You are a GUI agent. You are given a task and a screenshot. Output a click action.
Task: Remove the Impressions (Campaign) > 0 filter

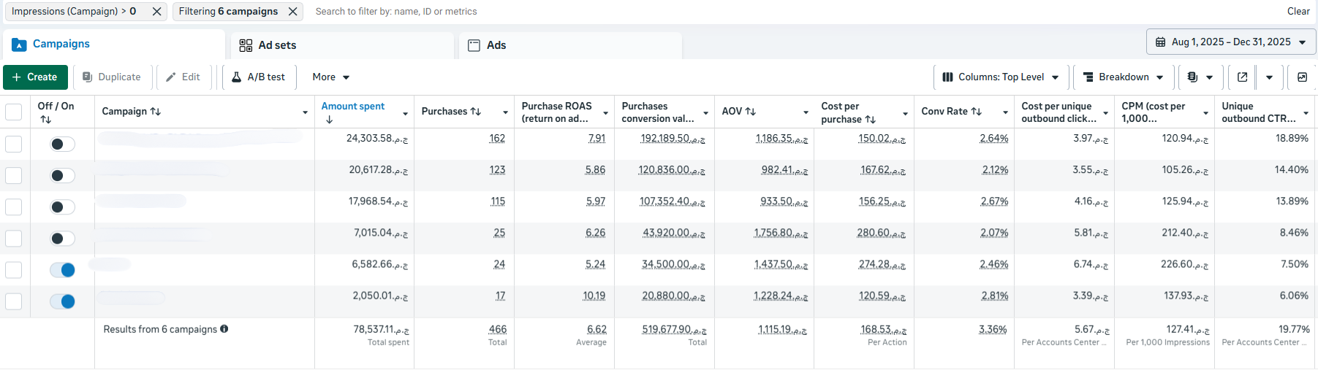[156, 12]
